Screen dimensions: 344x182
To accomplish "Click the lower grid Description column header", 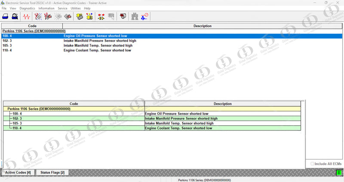I will [223, 104].
